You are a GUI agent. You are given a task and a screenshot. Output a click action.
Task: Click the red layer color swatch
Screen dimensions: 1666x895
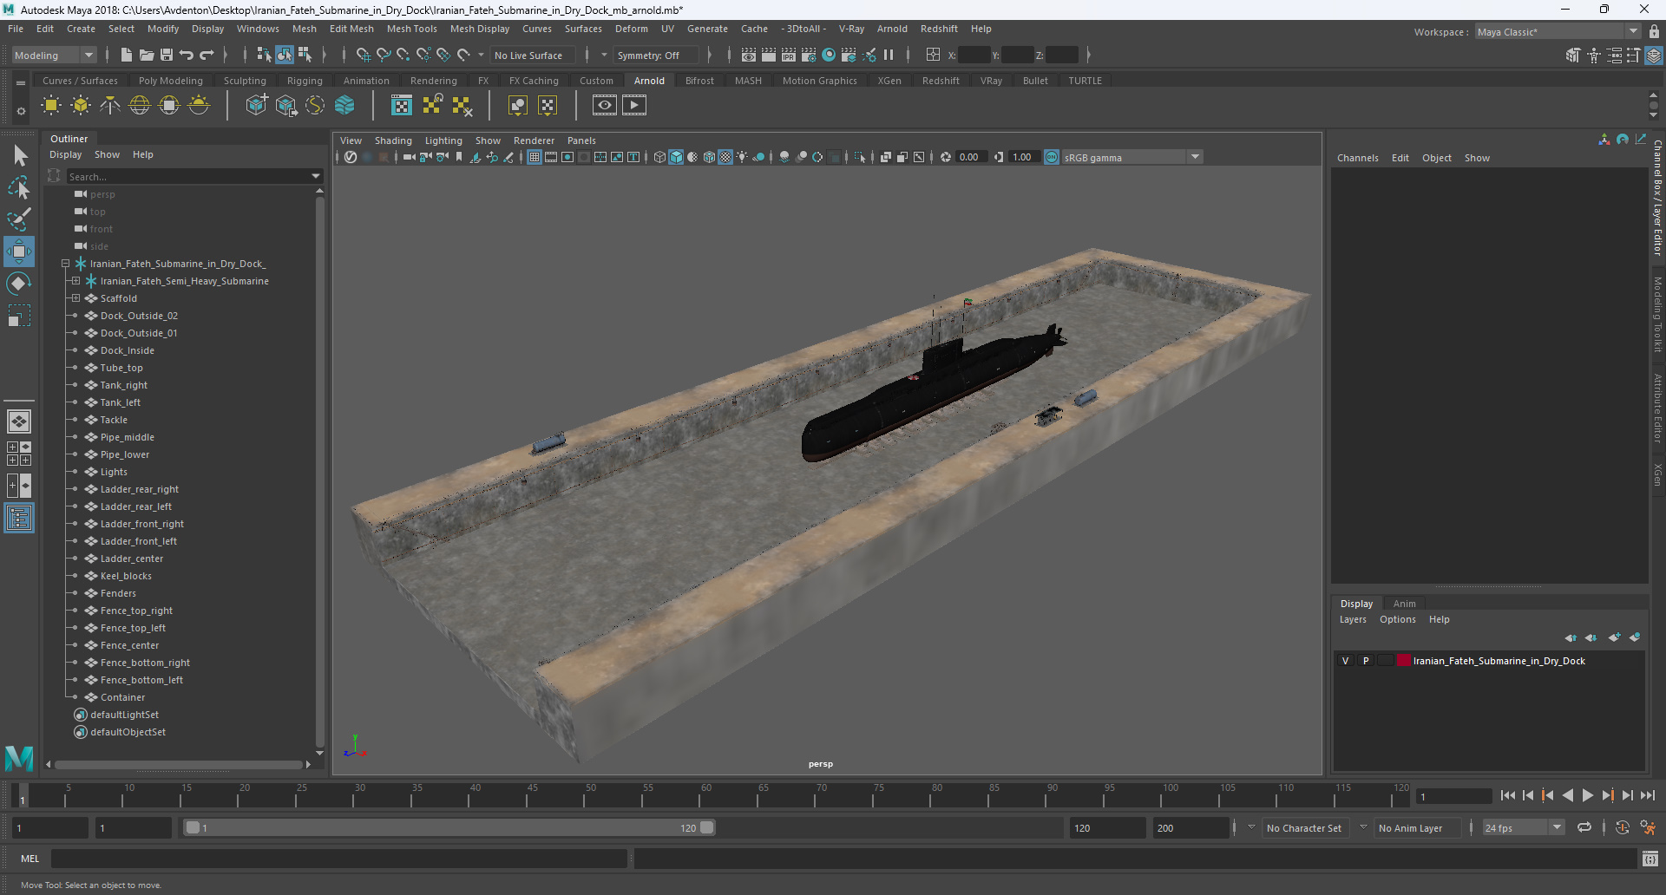pyautogui.click(x=1403, y=661)
